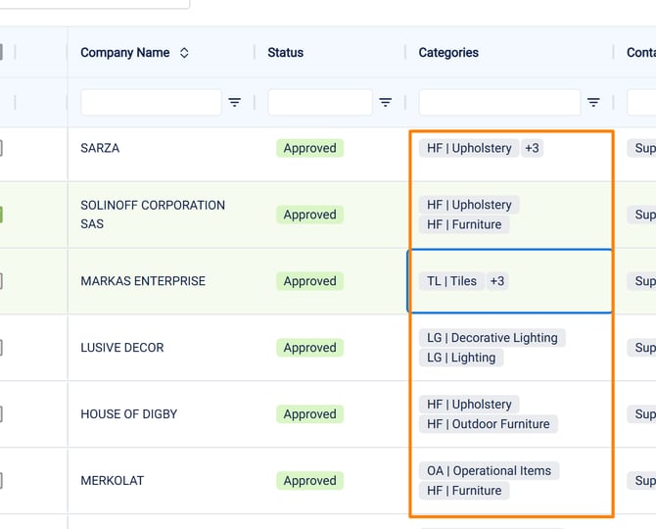656x529 pixels.
Task: Click the LG | Decorative Lighting tag
Action: [x=492, y=338]
